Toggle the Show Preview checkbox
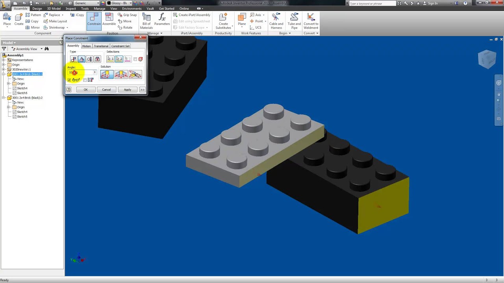 69,80
